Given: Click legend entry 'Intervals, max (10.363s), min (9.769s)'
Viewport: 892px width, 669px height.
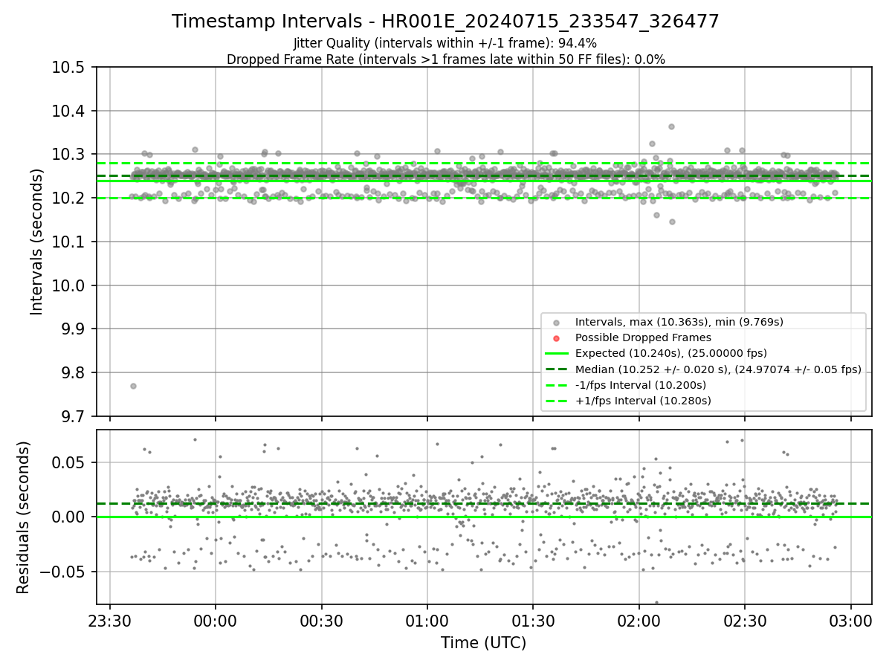Looking at the screenshot, I should (679, 322).
